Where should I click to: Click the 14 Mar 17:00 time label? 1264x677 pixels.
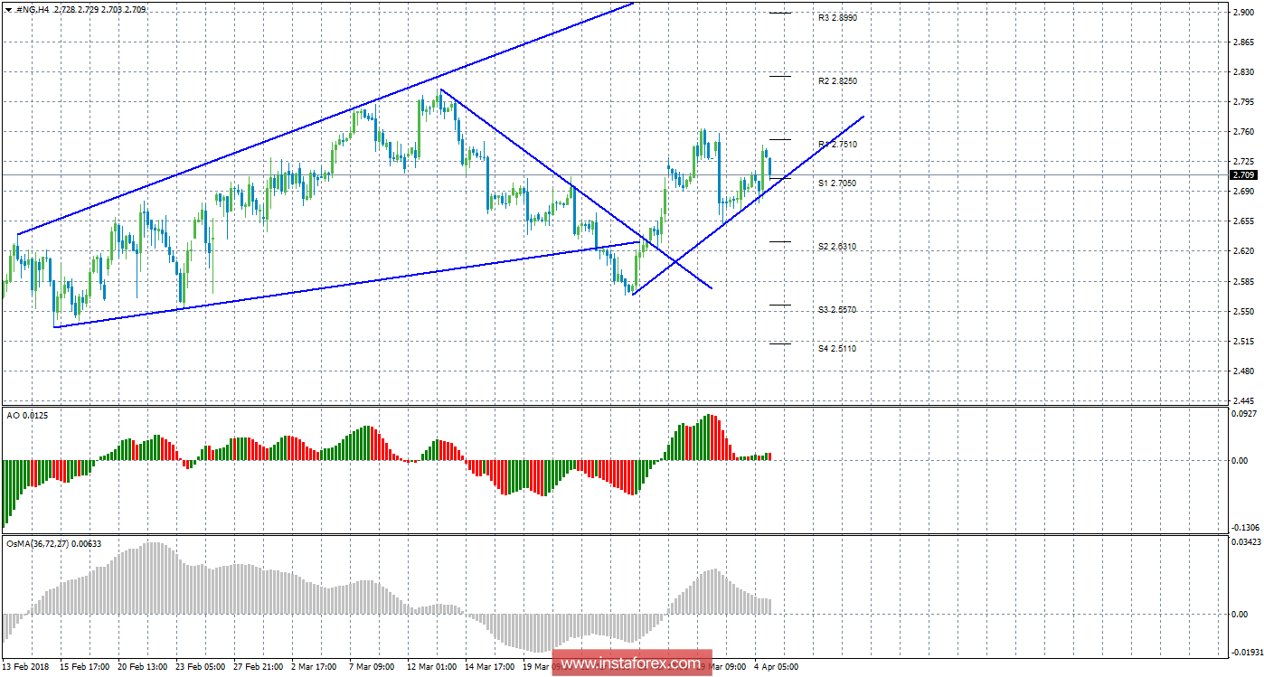(490, 667)
